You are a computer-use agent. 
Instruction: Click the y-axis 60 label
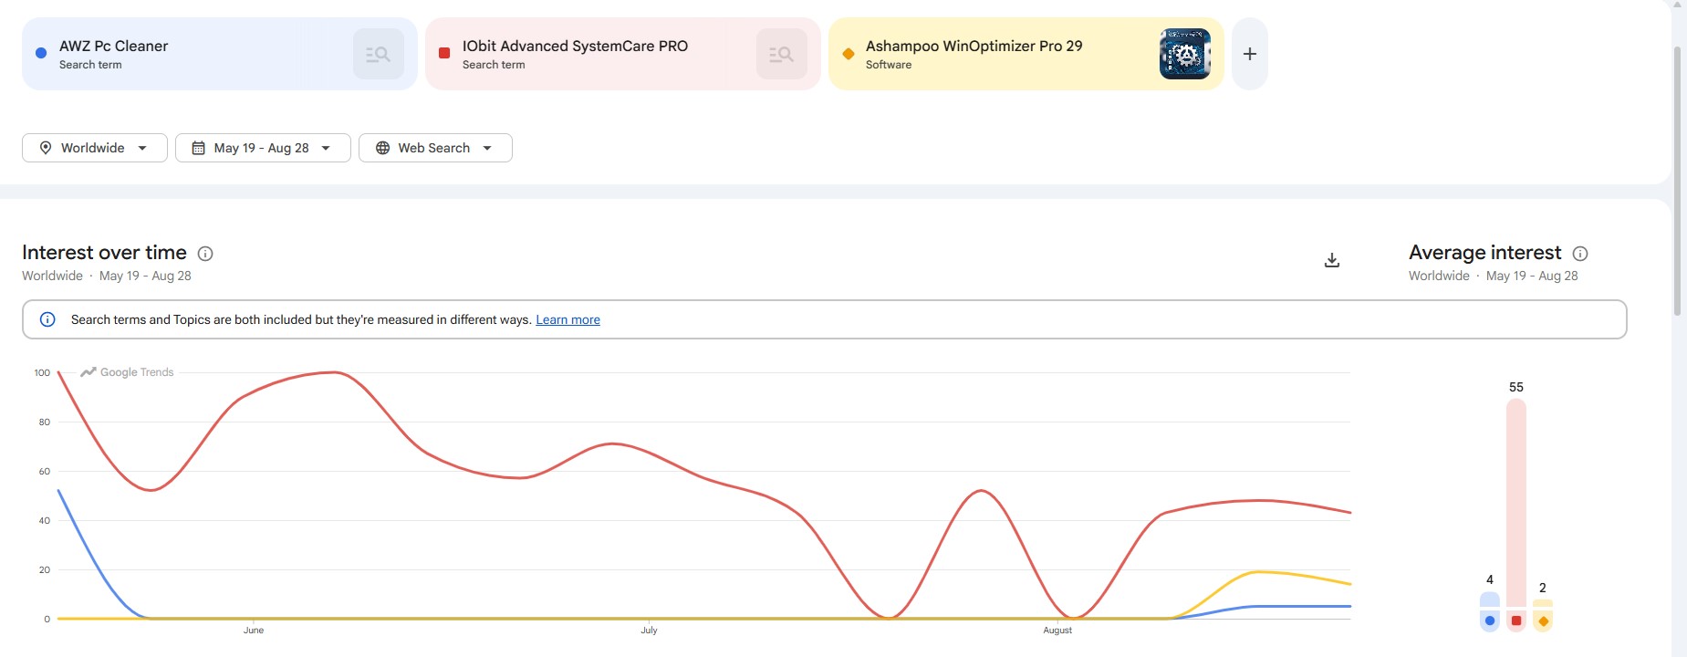[45, 471]
